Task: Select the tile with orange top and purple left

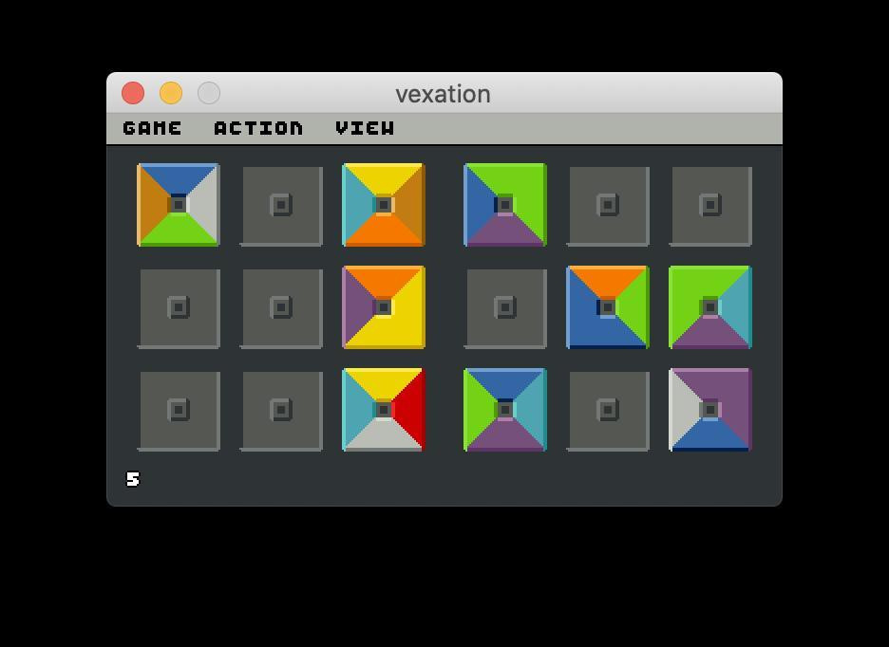Action: point(384,307)
